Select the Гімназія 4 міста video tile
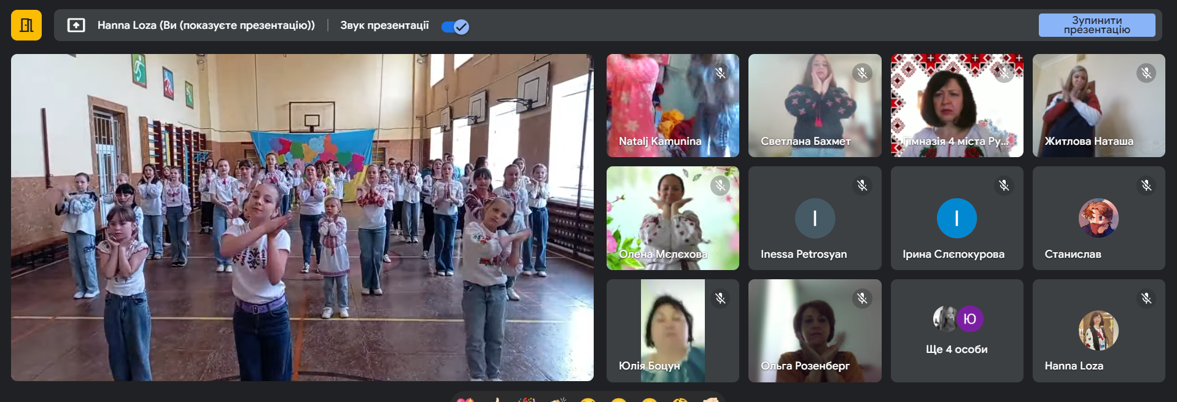This screenshot has width=1177, height=402. click(x=957, y=106)
